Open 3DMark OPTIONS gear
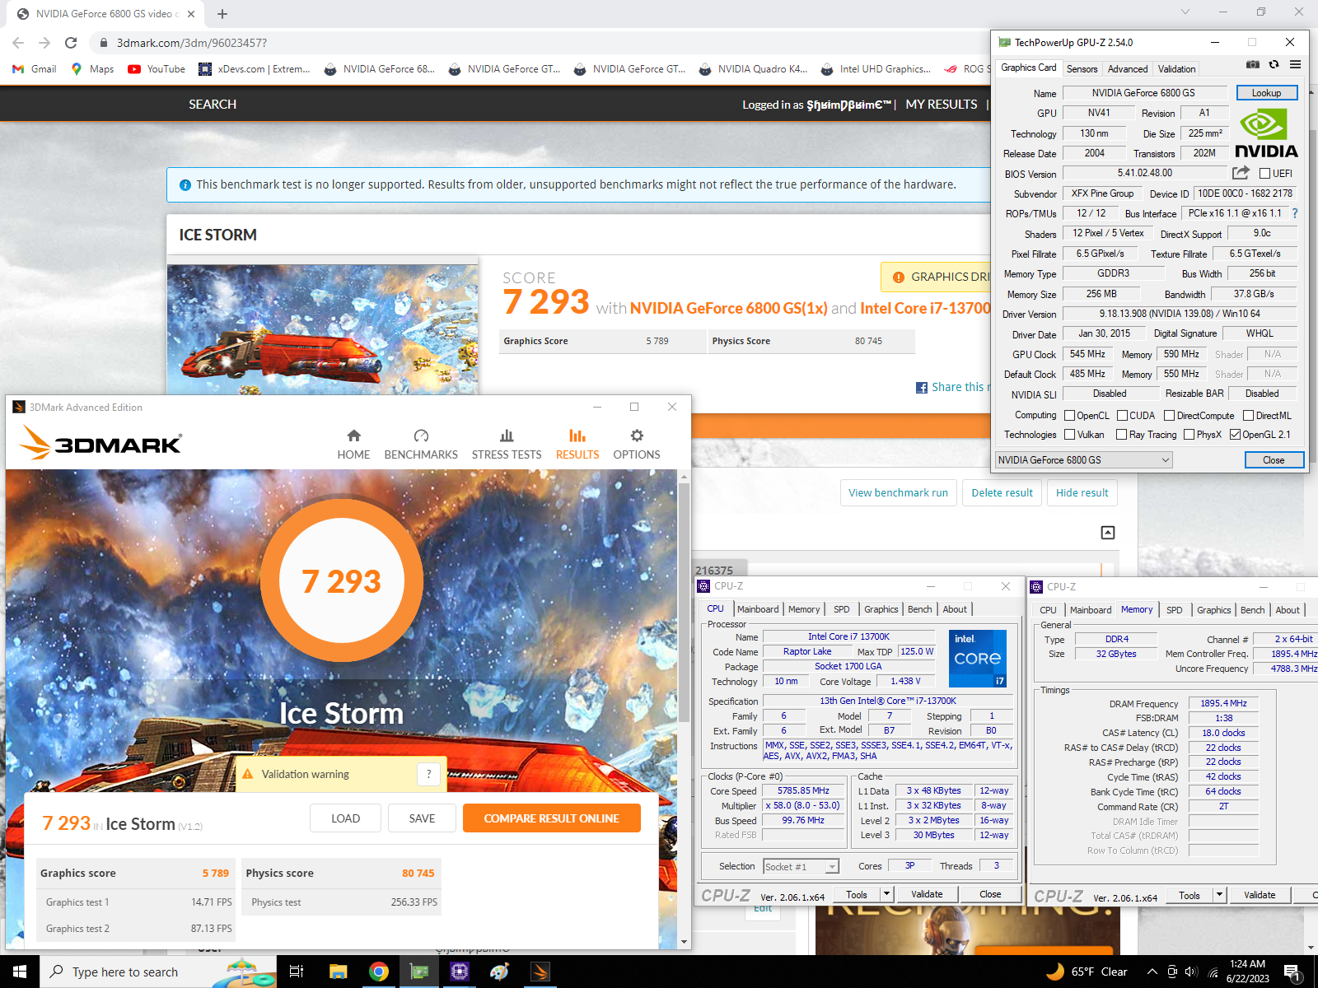This screenshot has width=1318, height=988. 637,444
